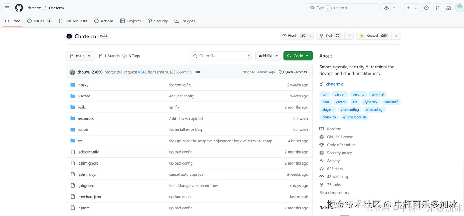Open the Pull requests tab
Viewport: 464px width, 216px height.
[x=73, y=21]
